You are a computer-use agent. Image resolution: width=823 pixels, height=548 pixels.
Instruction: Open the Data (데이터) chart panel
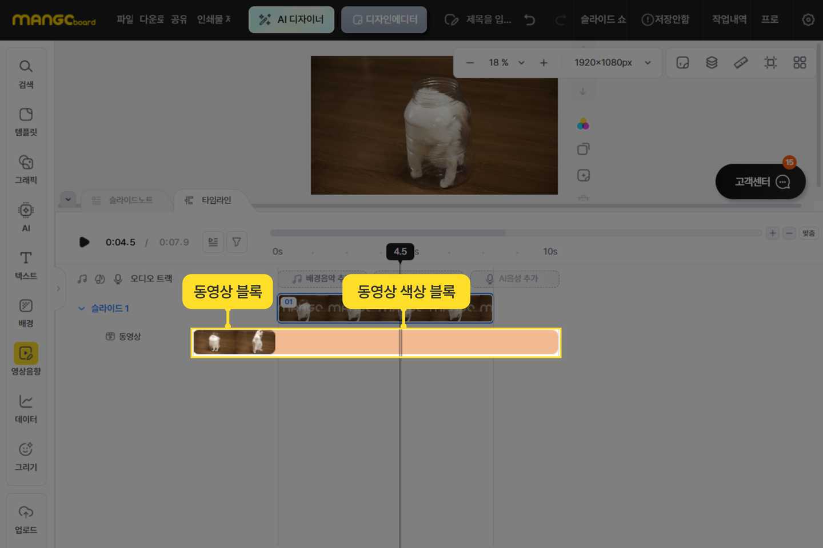tap(26, 409)
